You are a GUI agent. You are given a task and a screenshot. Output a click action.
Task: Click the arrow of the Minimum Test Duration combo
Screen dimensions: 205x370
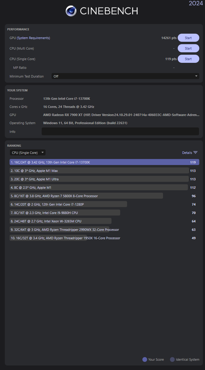coord(196,76)
